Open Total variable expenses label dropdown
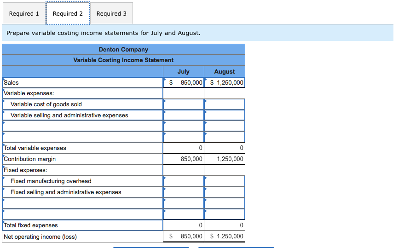Screen dimensions: 410x248 pos(83,148)
